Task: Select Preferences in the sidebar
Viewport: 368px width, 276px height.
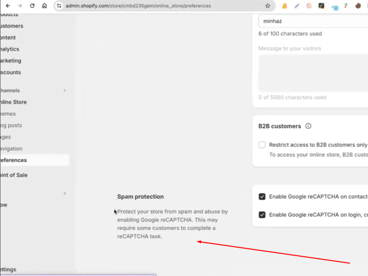Action: (x=35, y=160)
